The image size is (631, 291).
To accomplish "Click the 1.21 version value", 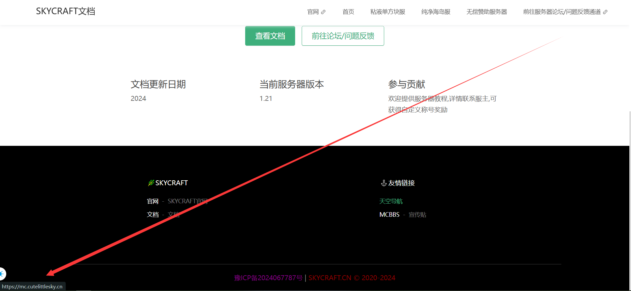I will 266,99.
